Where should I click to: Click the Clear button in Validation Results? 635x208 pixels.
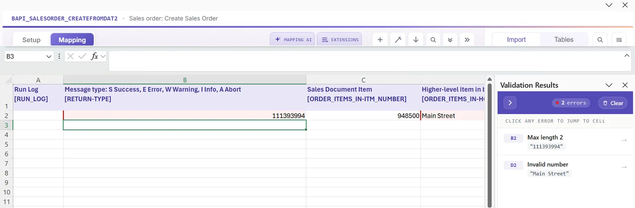[613, 103]
